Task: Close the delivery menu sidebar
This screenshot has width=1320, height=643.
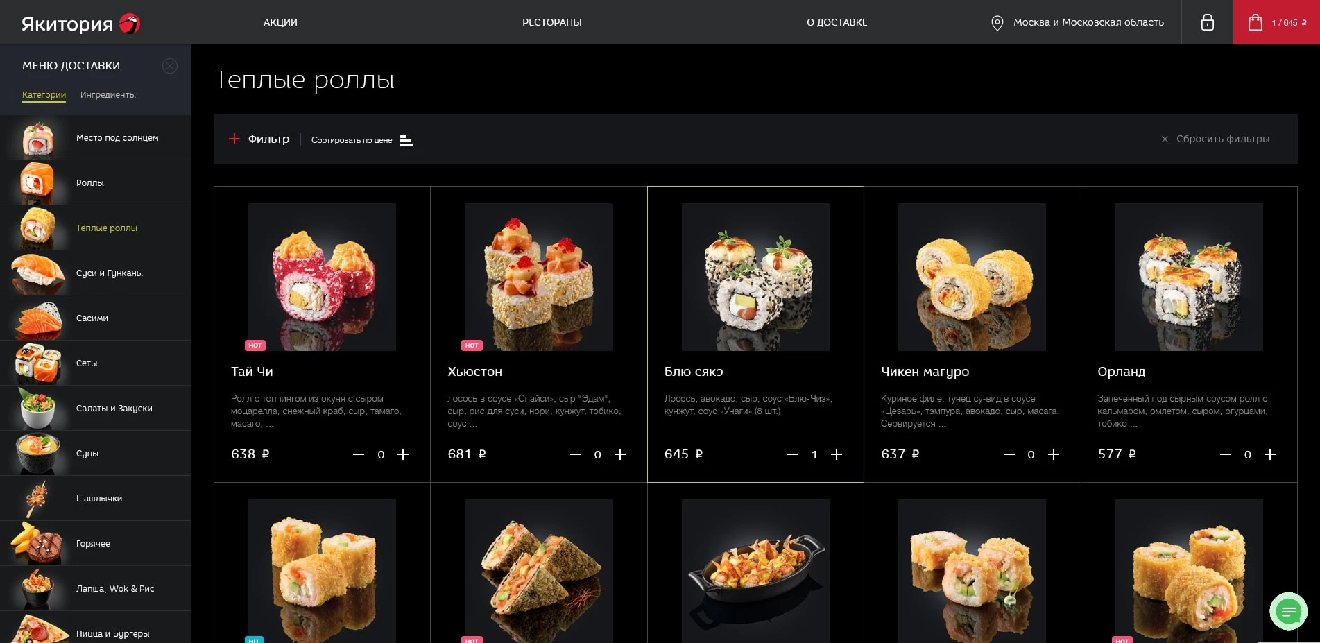Action: (x=169, y=66)
